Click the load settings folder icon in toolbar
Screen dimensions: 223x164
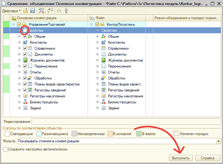click(25, 11)
